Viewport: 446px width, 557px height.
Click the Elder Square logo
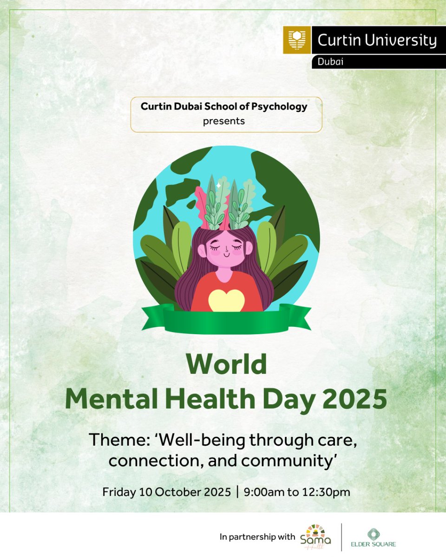pyautogui.click(x=374, y=538)
